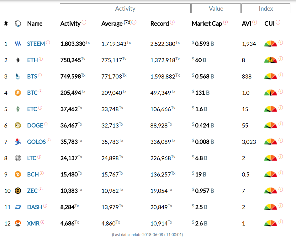The height and width of the screenshot is (250, 296).
Task: Click the info icon next to the BCH name
Action: (42, 173)
